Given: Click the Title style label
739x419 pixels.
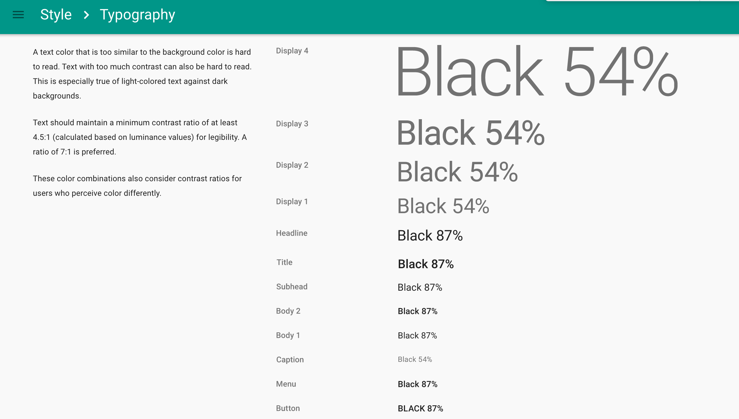Looking at the screenshot, I should [x=284, y=262].
